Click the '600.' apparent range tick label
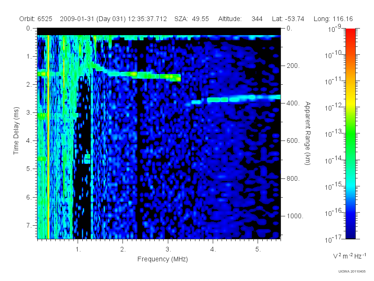 [293, 141]
